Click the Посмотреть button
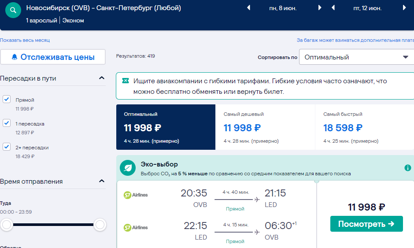The image size is (414, 248). (x=366, y=224)
